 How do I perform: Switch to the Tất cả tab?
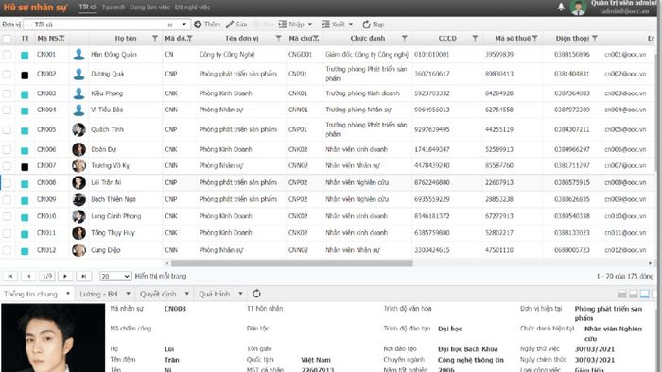[88, 8]
